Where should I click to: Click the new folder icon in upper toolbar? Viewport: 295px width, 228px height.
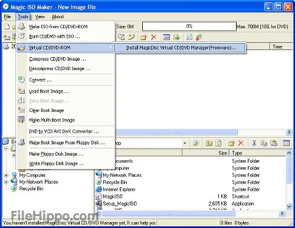(x=143, y=37)
